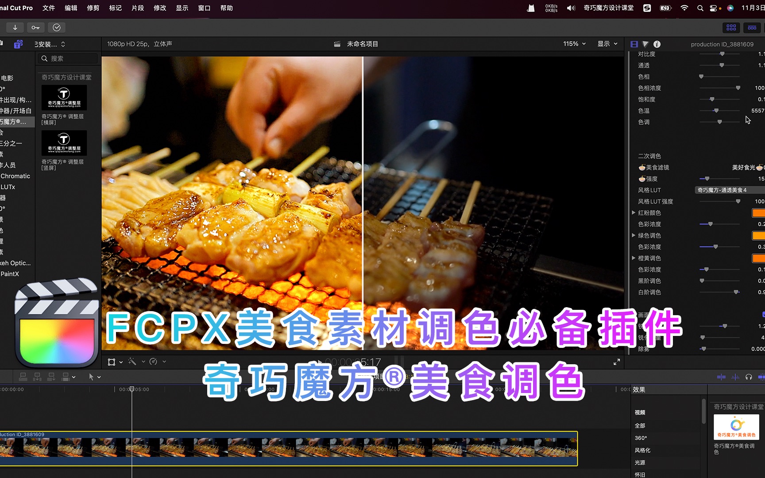The width and height of the screenshot is (765, 478).
Task: Select the 光源 effects category
Action: coord(640,463)
